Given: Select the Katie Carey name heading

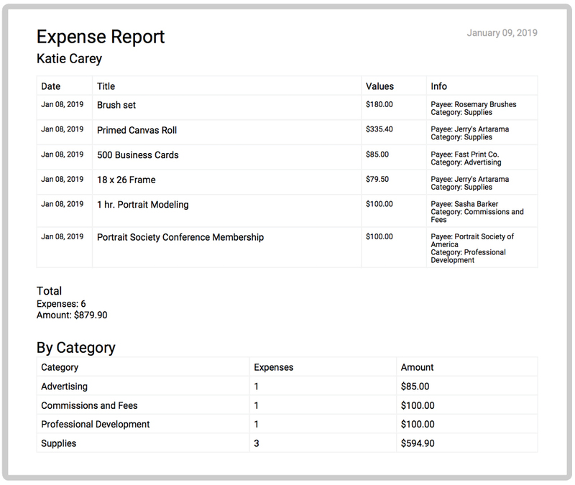Looking at the screenshot, I should [69, 59].
